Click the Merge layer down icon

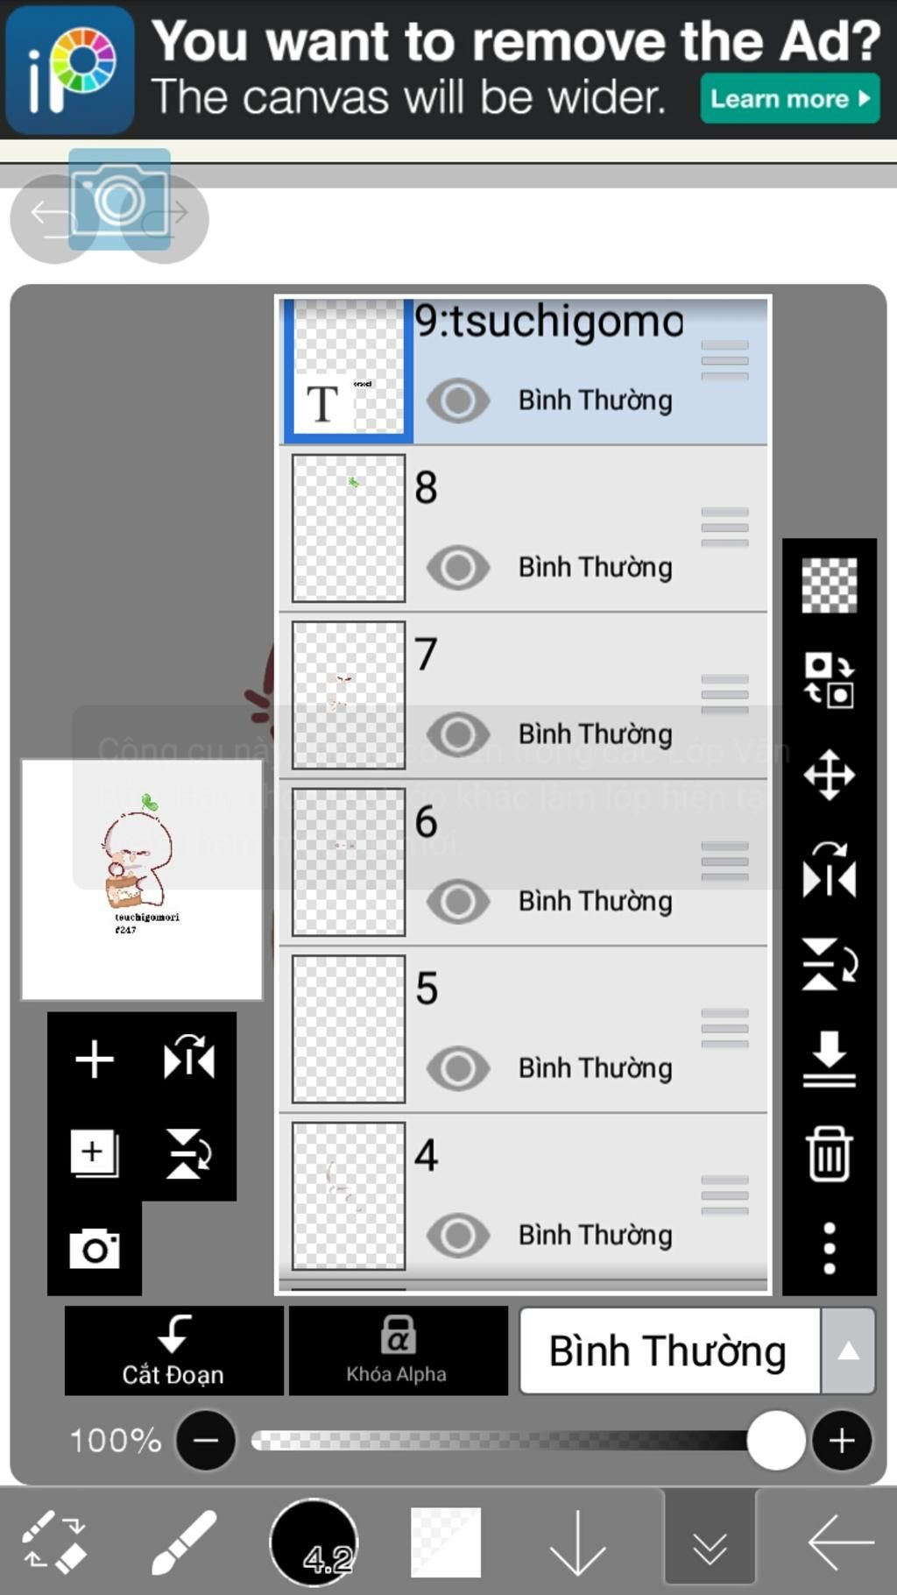[x=829, y=1059]
